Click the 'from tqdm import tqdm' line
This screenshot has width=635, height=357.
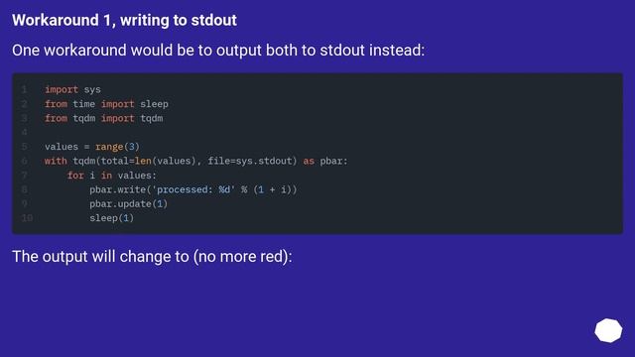coord(103,118)
